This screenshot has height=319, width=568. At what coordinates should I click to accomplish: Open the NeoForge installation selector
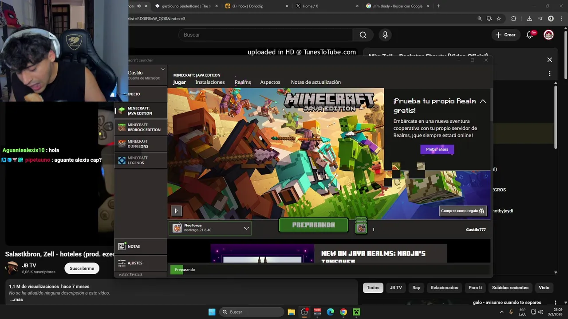(x=210, y=228)
